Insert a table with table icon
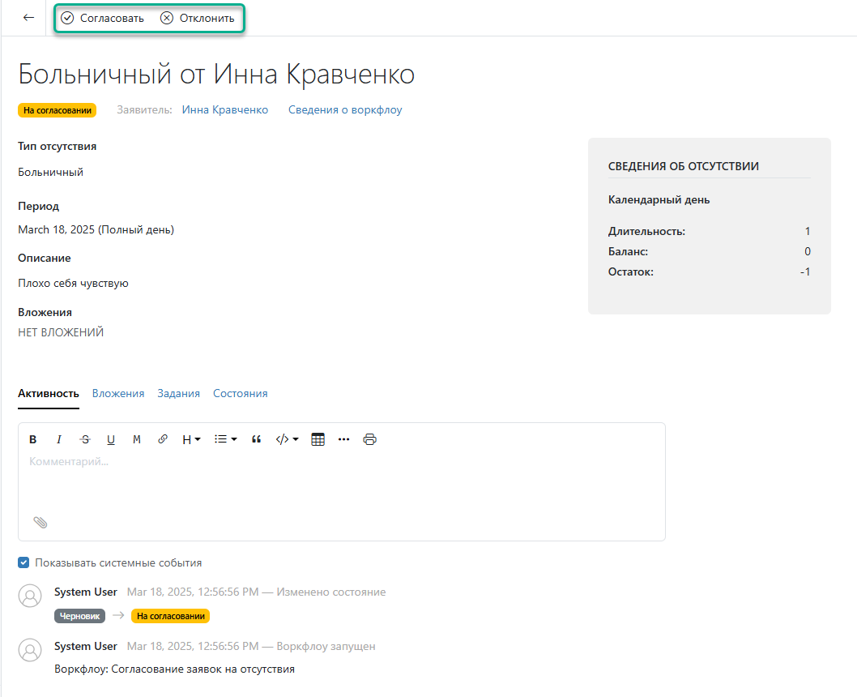 coord(318,439)
